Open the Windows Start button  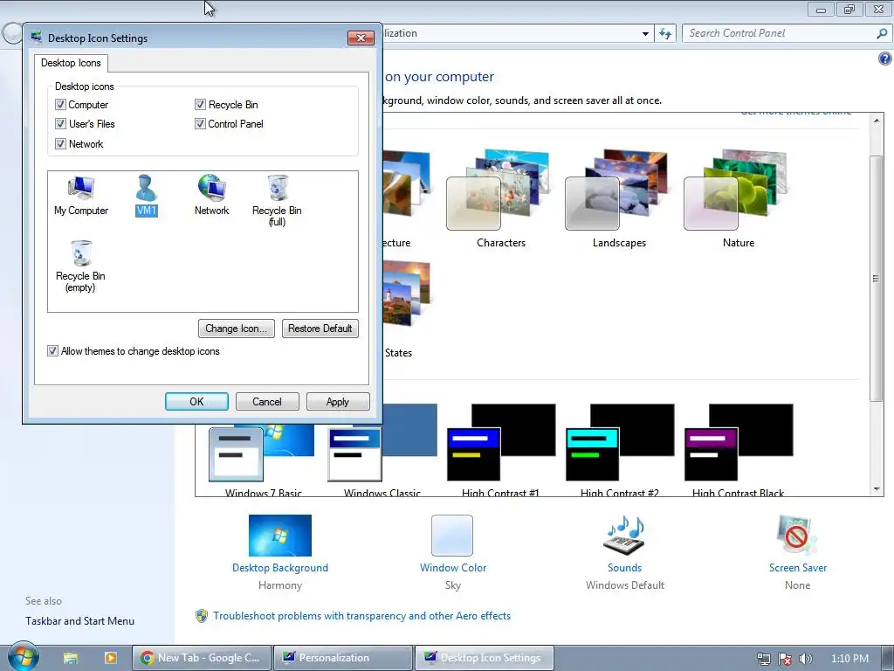(24, 657)
